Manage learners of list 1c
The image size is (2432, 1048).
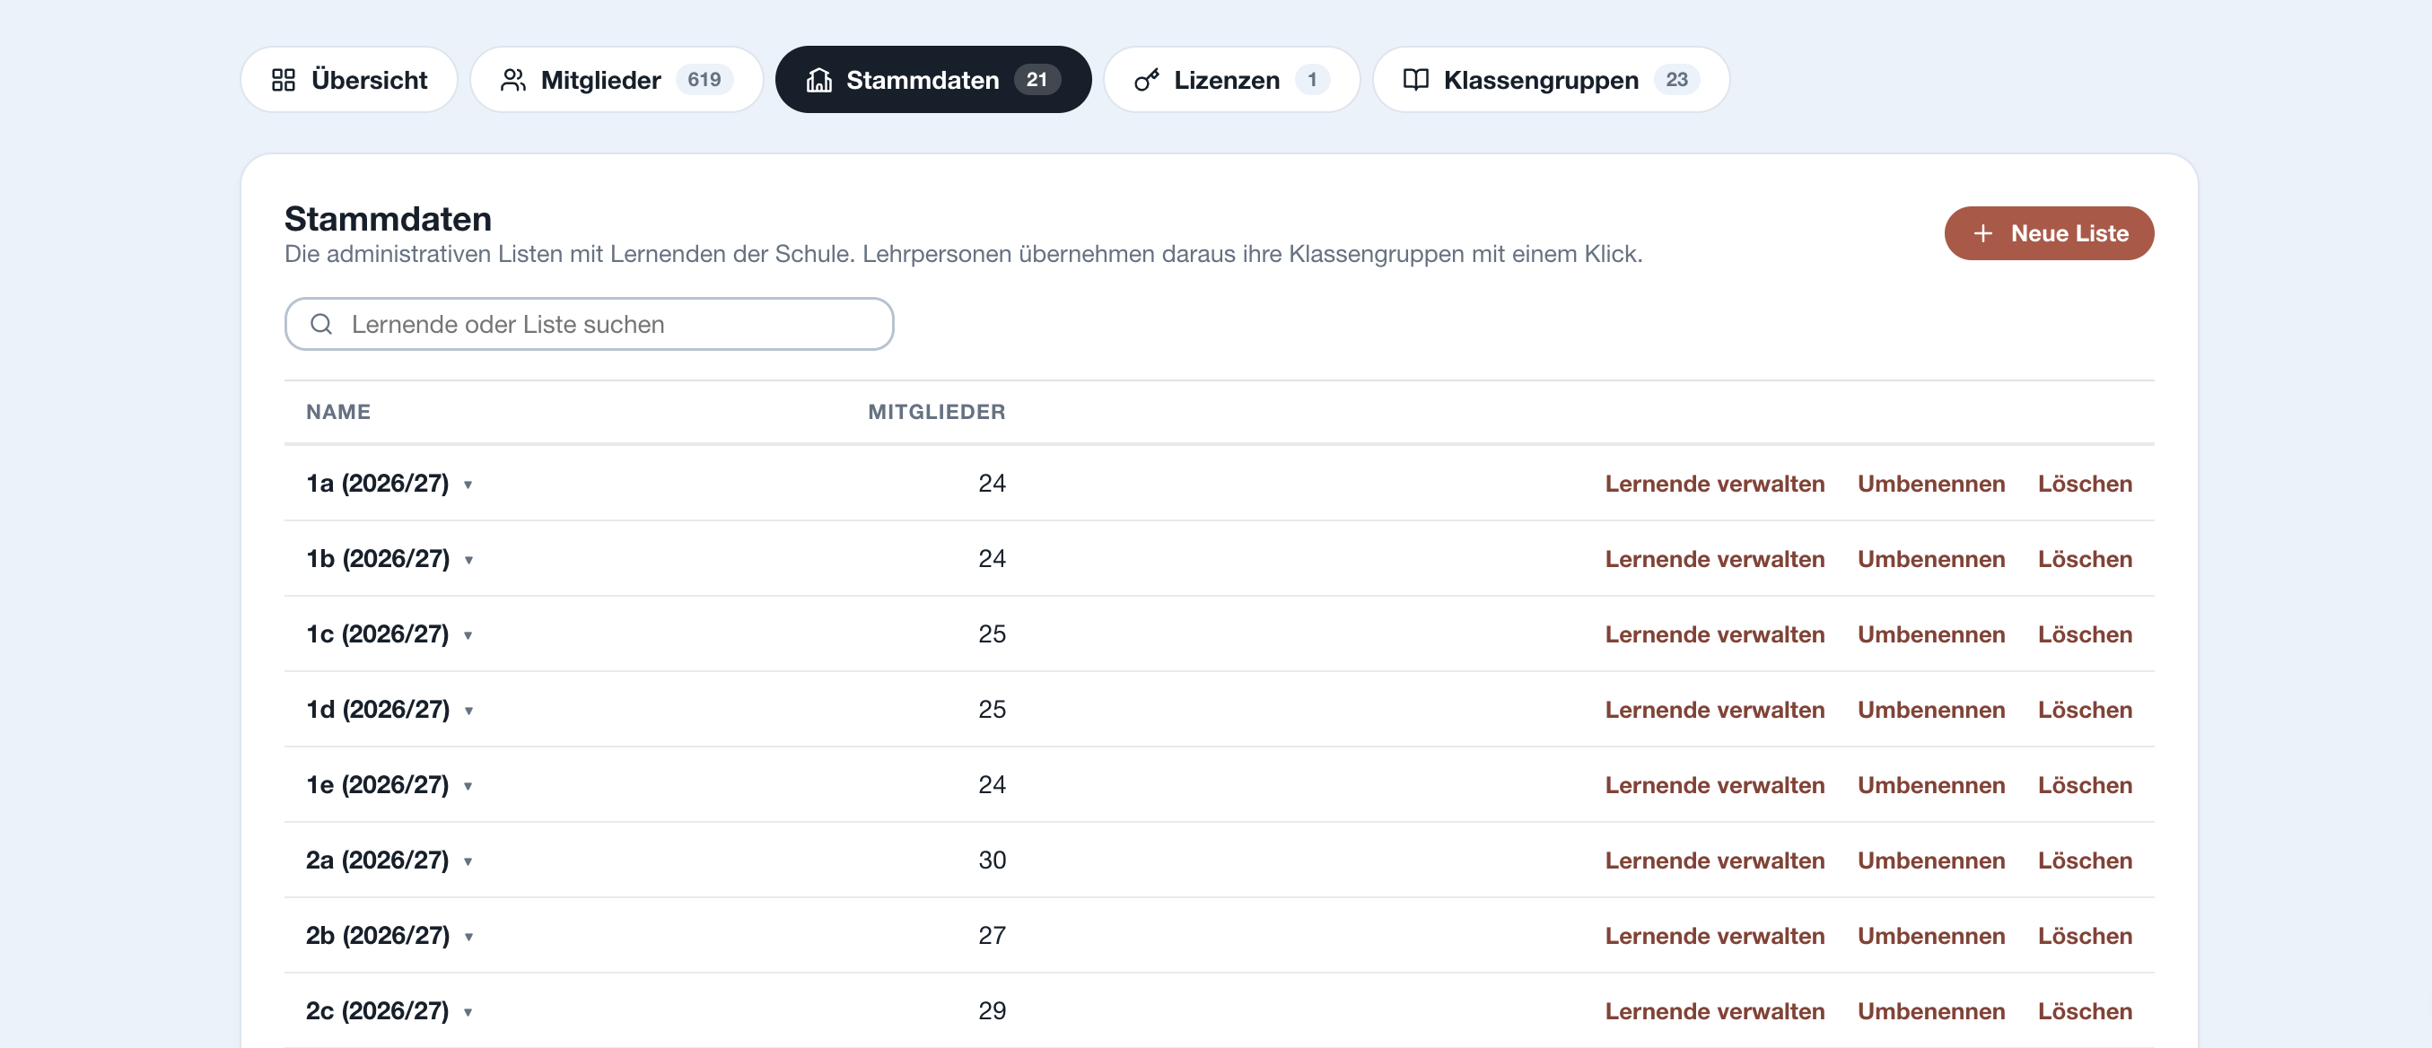pyautogui.click(x=1714, y=634)
